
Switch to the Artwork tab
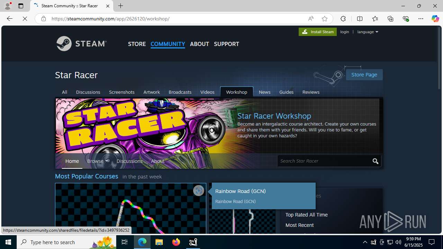click(152, 92)
